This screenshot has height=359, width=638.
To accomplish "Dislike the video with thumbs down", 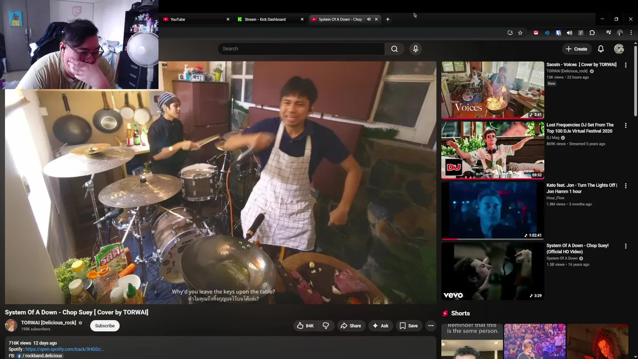I will pyautogui.click(x=326, y=326).
